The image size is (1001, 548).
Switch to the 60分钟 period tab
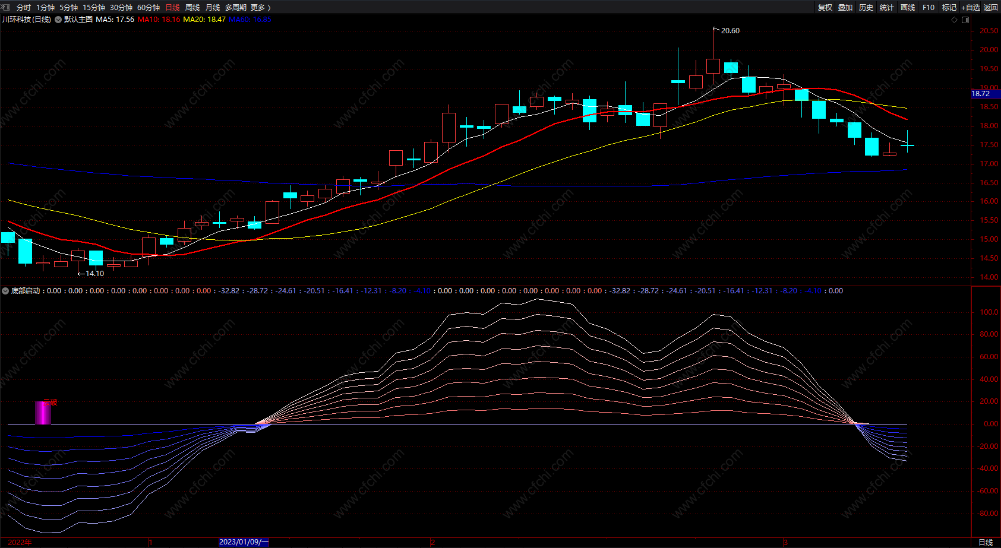tap(149, 7)
